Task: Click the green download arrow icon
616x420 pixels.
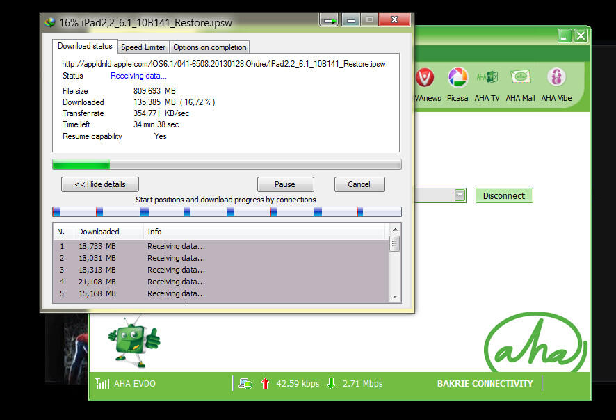Action: pyautogui.click(x=331, y=383)
